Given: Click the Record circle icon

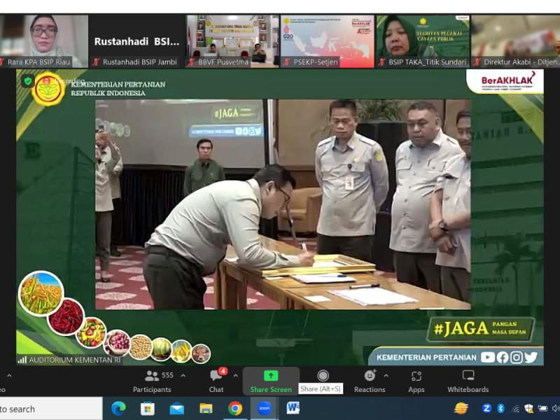Looking at the screenshot, I should pyautogui.click(x=323, y=376).
